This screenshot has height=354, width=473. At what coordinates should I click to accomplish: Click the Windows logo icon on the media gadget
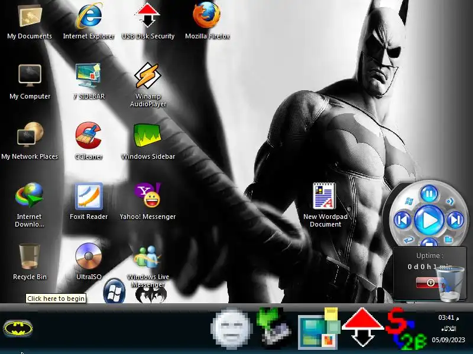(x=409, y=201)
